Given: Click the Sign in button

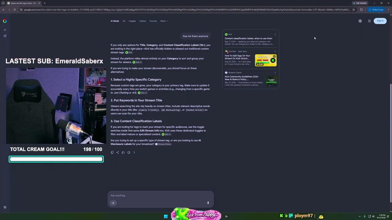Looking at the screenshot, I should [x=380, y=21].
